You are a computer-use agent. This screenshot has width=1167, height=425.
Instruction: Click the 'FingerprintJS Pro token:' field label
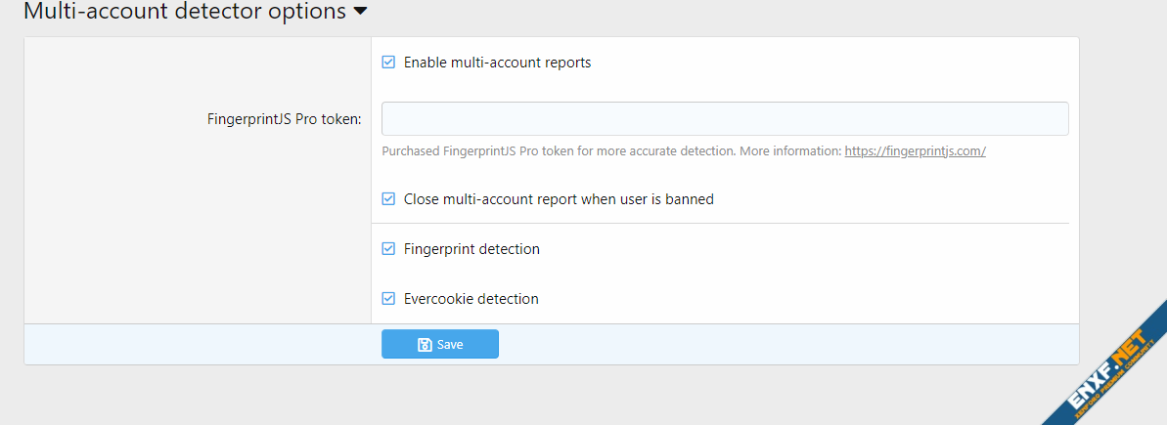click(x=284, y=119)
